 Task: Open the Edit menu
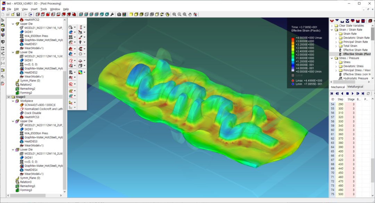16,9
